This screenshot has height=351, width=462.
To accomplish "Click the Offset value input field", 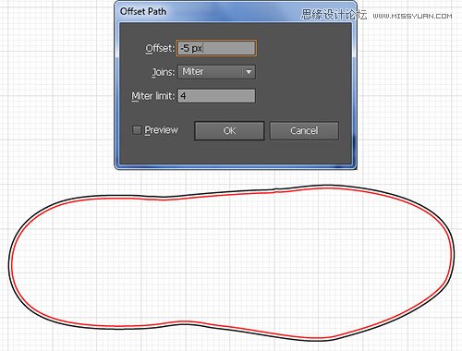I will pos(216,48).
